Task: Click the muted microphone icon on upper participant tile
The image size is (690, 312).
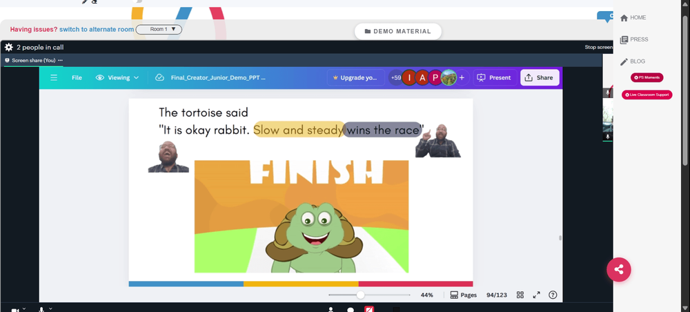Action: tap(608, 93)
